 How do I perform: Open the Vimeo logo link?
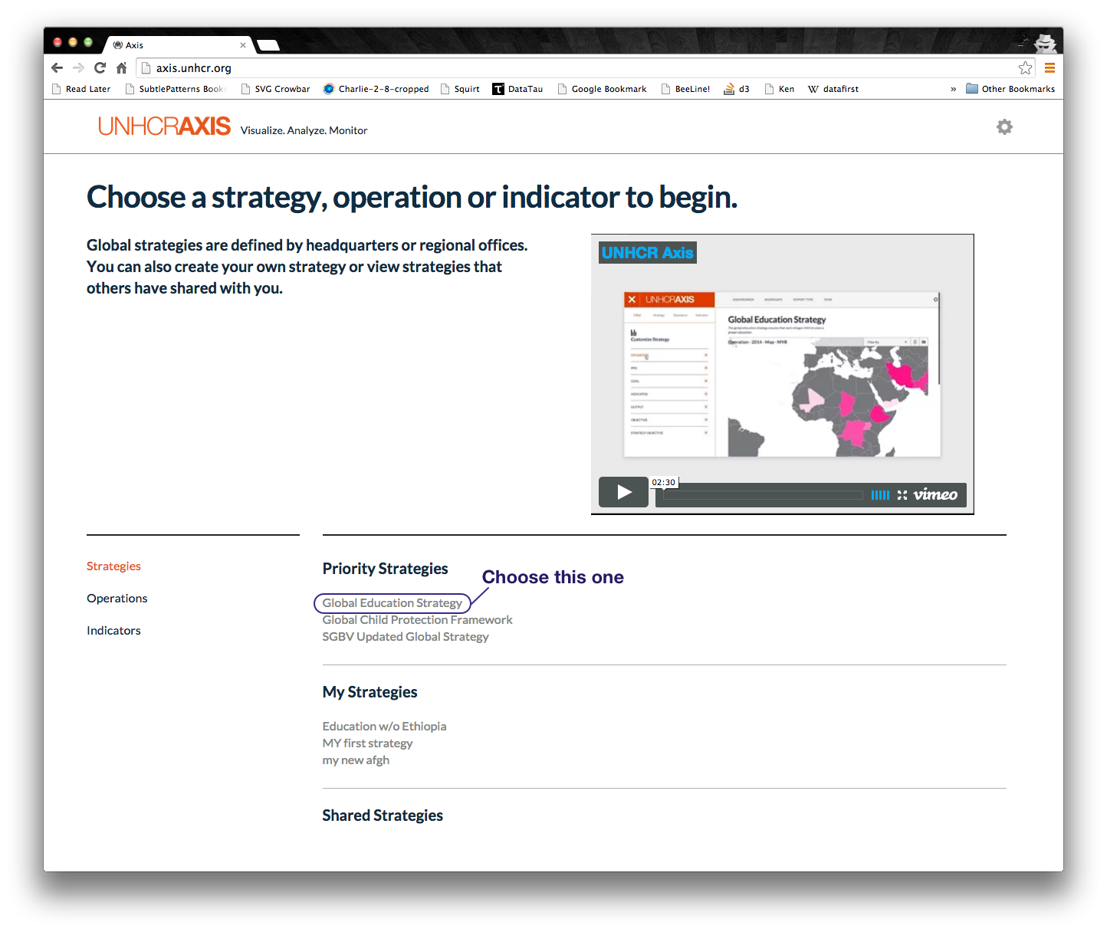click(x=935, y=494)
